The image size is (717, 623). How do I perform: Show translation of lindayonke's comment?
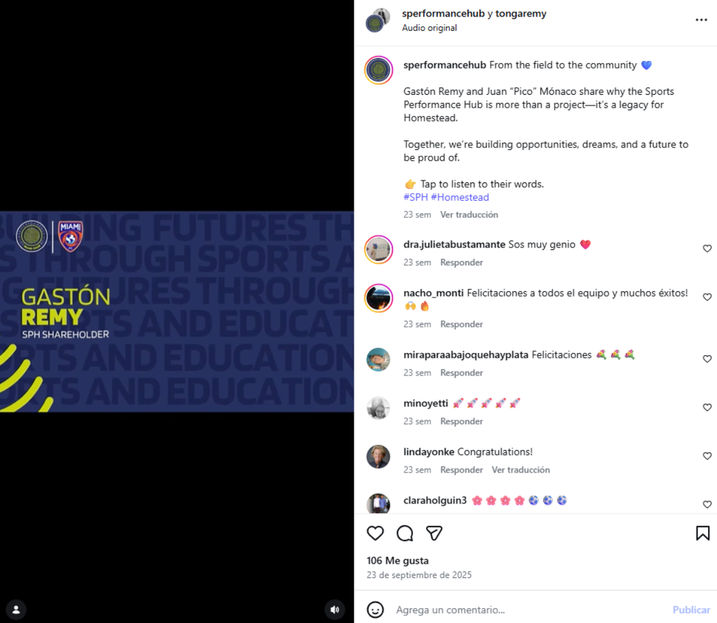[x=520, y=469]
